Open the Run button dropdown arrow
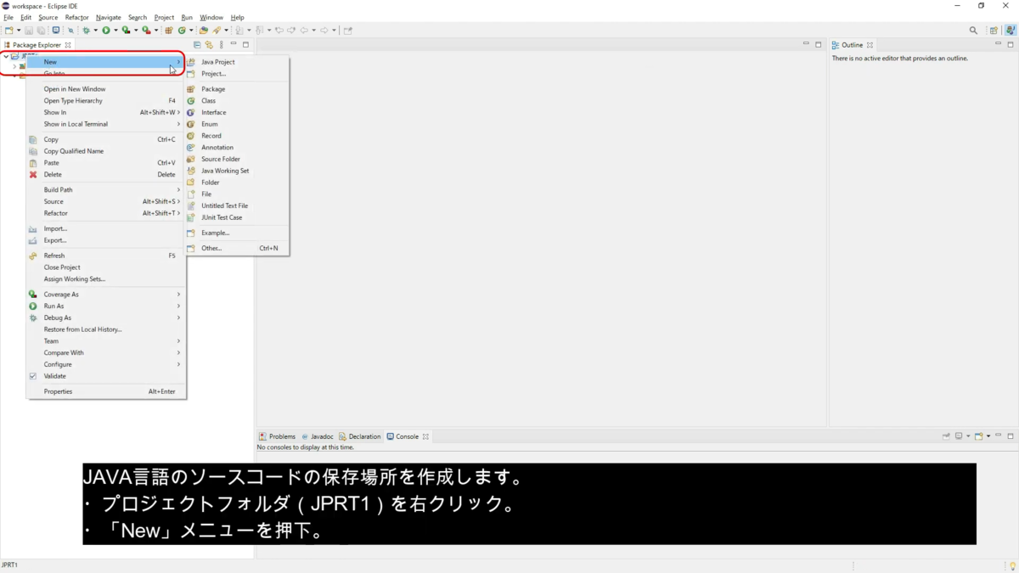This screenshot has height=573, width=1019. pos(115,30)
